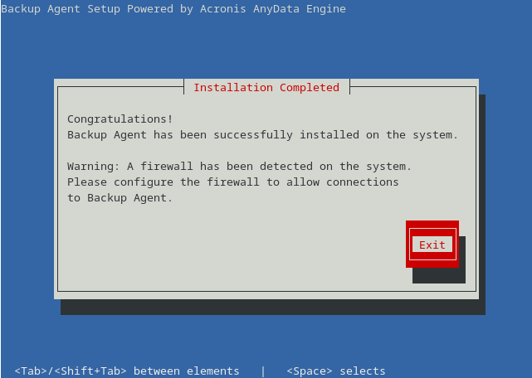Click the pipe separator in hint bar
This screenshot has width=532, height=378.
[263, 371]
